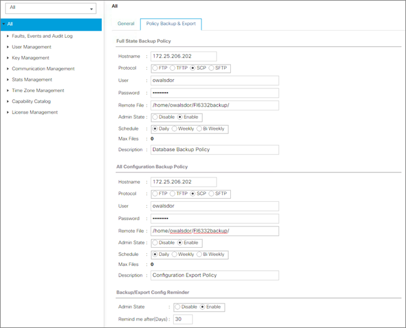Expand Key Management node arrow
Viewport: 406px width, 328px height.
point(8,58)
